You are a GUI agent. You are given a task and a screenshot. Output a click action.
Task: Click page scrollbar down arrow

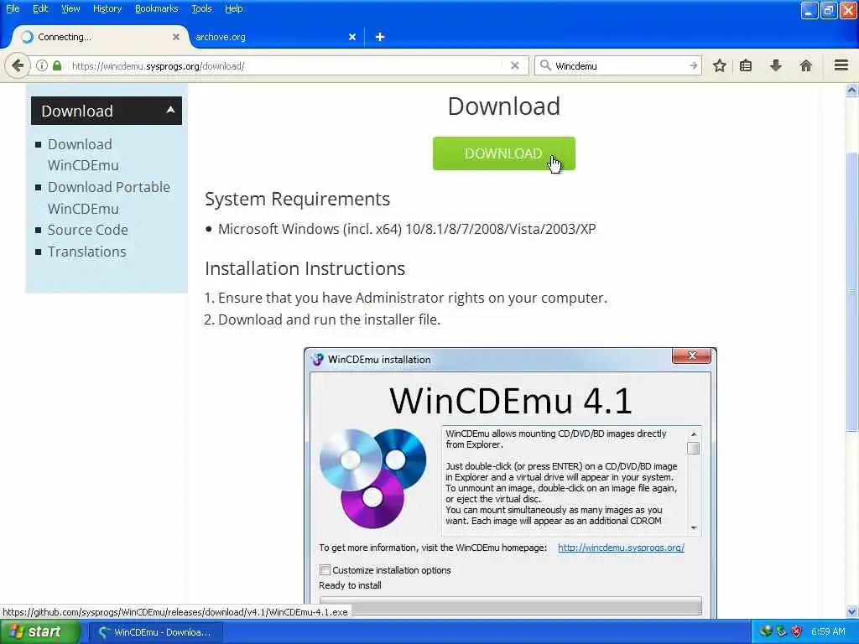point(852,611)
